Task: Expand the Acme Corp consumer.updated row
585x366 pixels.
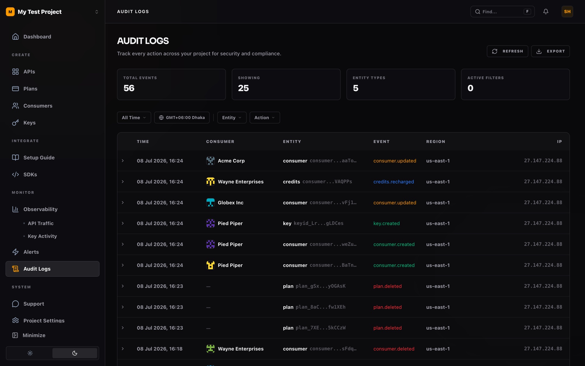Action: click(x=123, y=161)
